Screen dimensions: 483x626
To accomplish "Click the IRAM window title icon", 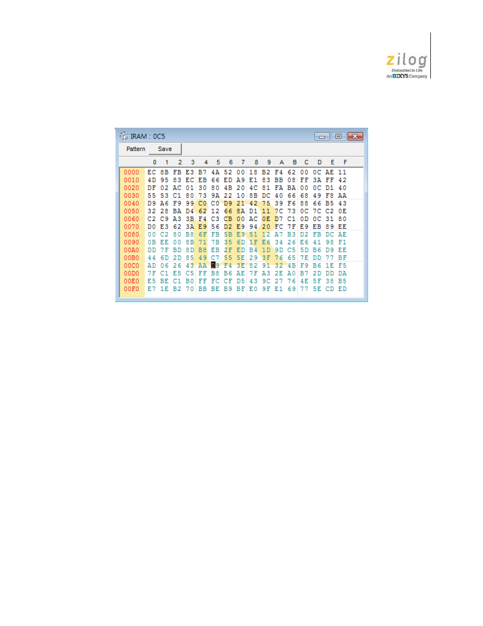I will (x=124, y=136).
